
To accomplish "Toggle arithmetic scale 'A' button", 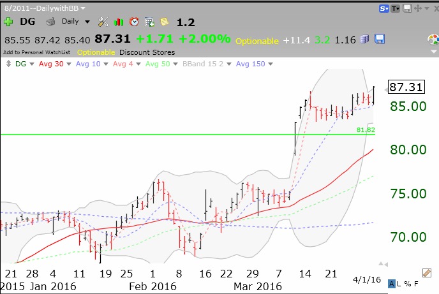I will coord(392,284).
